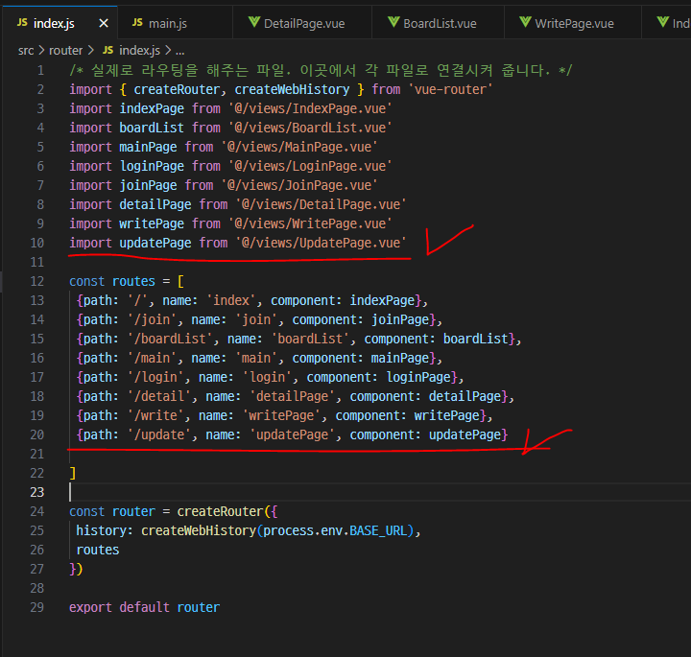
Task: Click 'updatePage' component on line 20
Action: coord(465,435)
